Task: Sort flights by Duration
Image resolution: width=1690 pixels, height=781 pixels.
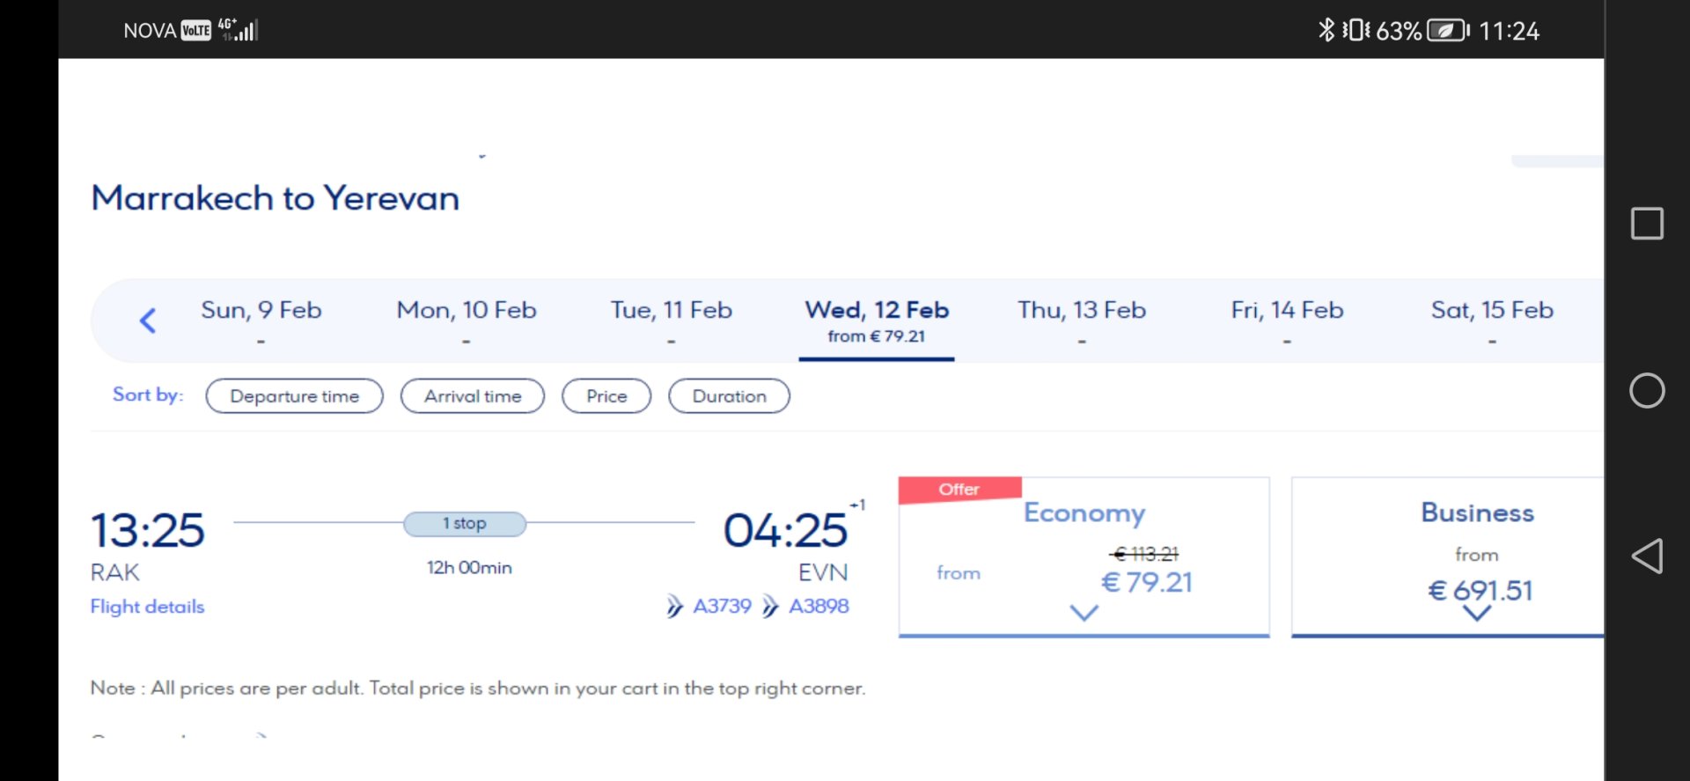Action: coord(729,396)
